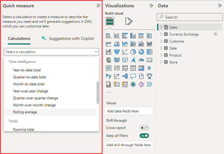
Task: Choose Month-to-date total calculation
Action: tap(29, 84)
